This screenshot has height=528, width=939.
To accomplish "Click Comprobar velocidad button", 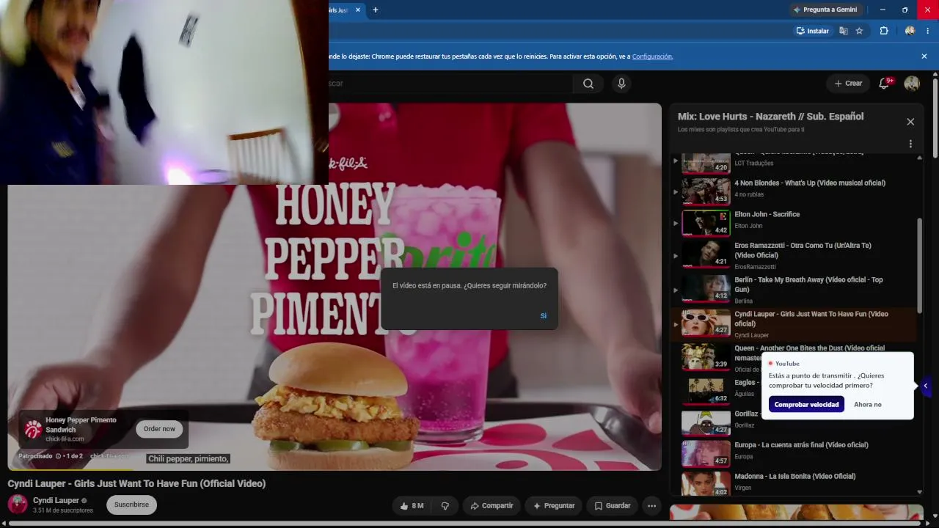I will coord(806,405).
